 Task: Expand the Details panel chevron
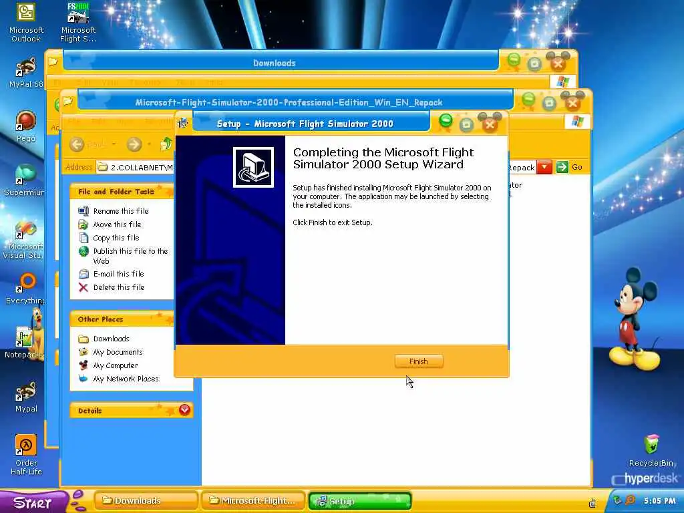(x=184, y=410)
